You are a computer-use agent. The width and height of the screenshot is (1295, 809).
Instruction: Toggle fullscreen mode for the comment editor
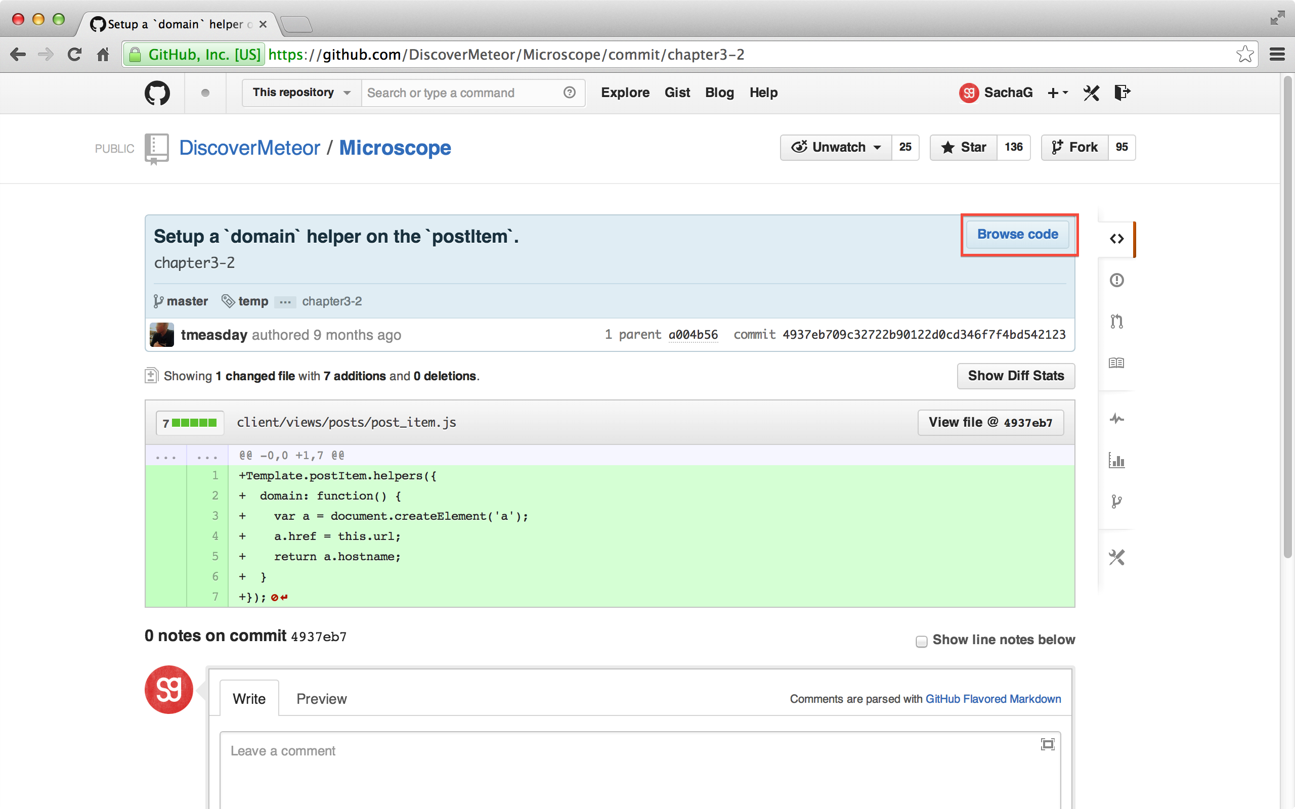point(1047,744)
